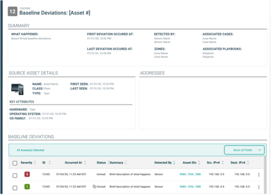This screenshot has width=271, height=195.
Task: Click the gray 12 number badge
Action: (12, 11)
